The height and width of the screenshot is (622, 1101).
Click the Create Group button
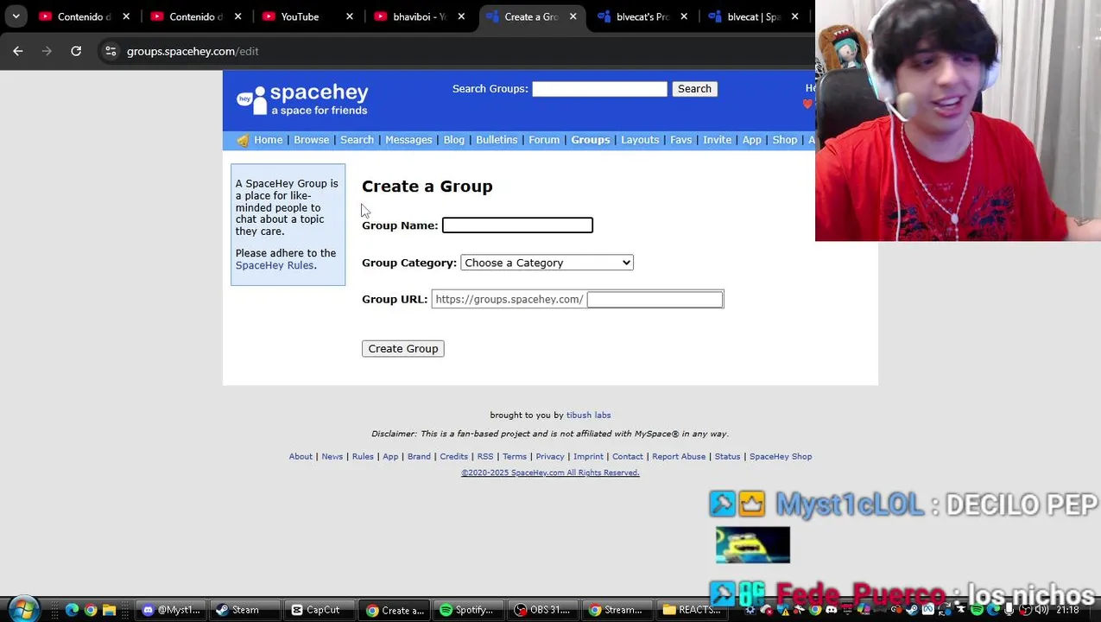pyautogui.click(x=403, y=349)
